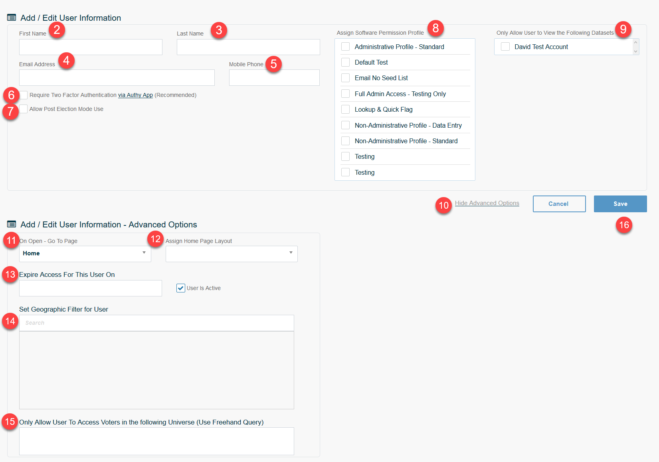659x462 pixels.
Task: Open the via Authy App link
Action: click(135, 95)
